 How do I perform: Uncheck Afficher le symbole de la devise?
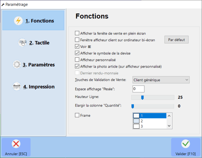pyautogui.click(x=77, y=53)
